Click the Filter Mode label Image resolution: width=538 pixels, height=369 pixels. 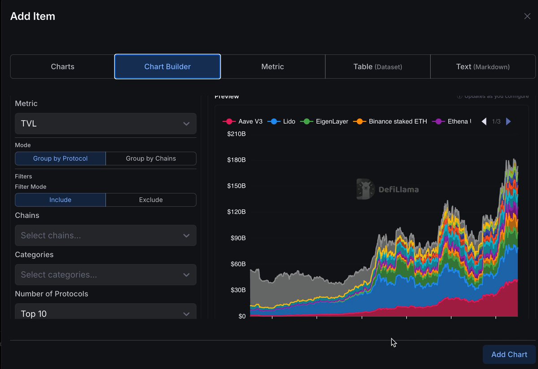point(30,187)
